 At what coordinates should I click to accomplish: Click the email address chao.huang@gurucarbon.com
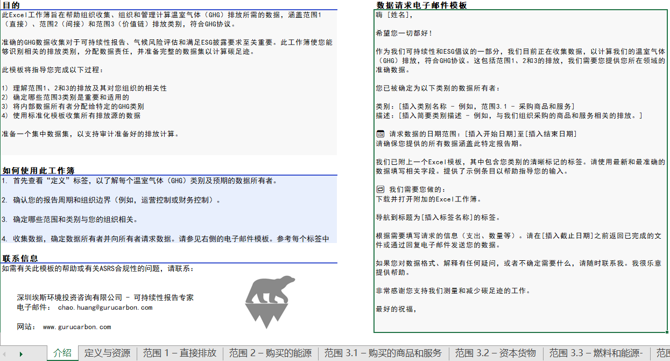[x=105, y=308]
